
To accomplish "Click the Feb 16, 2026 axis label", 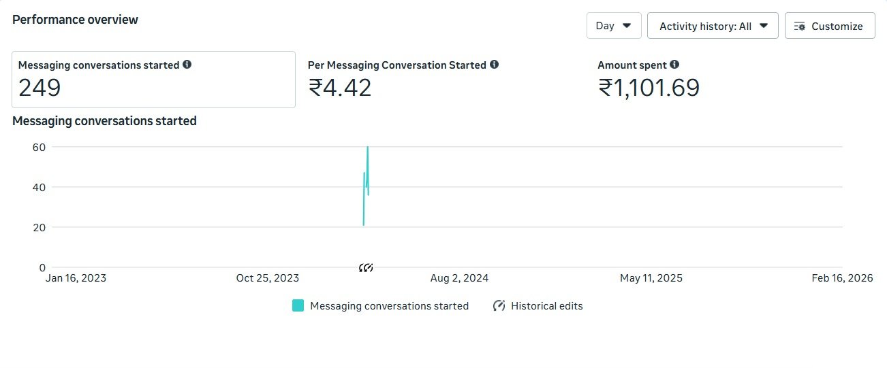I will coord(842,278).
